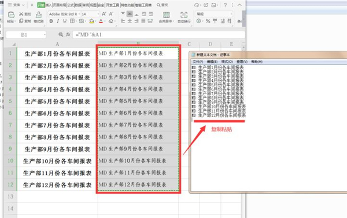Switch to the 开始 ribbon tab
The image size is (347, 218).
coord(41,5)
